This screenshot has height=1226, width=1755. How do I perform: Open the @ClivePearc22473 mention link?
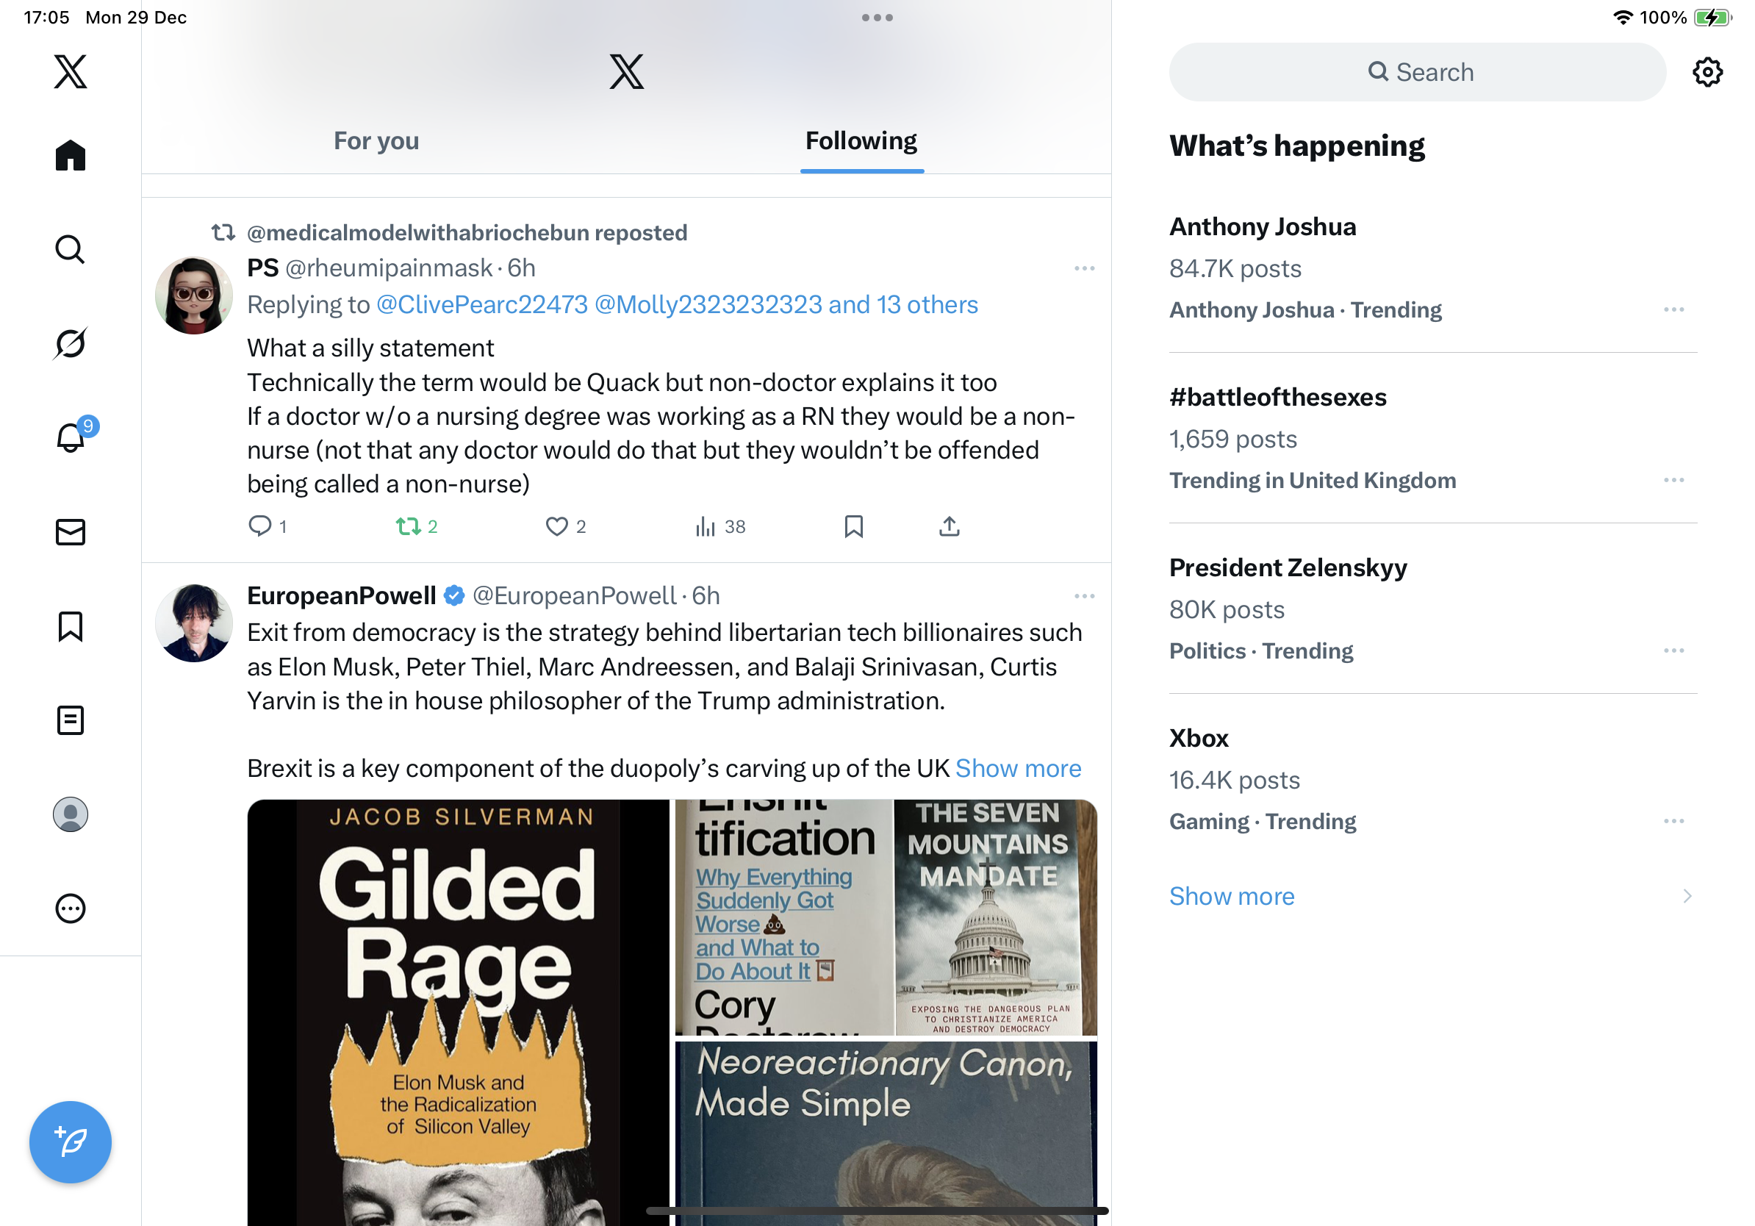click(x=482, y=304)
